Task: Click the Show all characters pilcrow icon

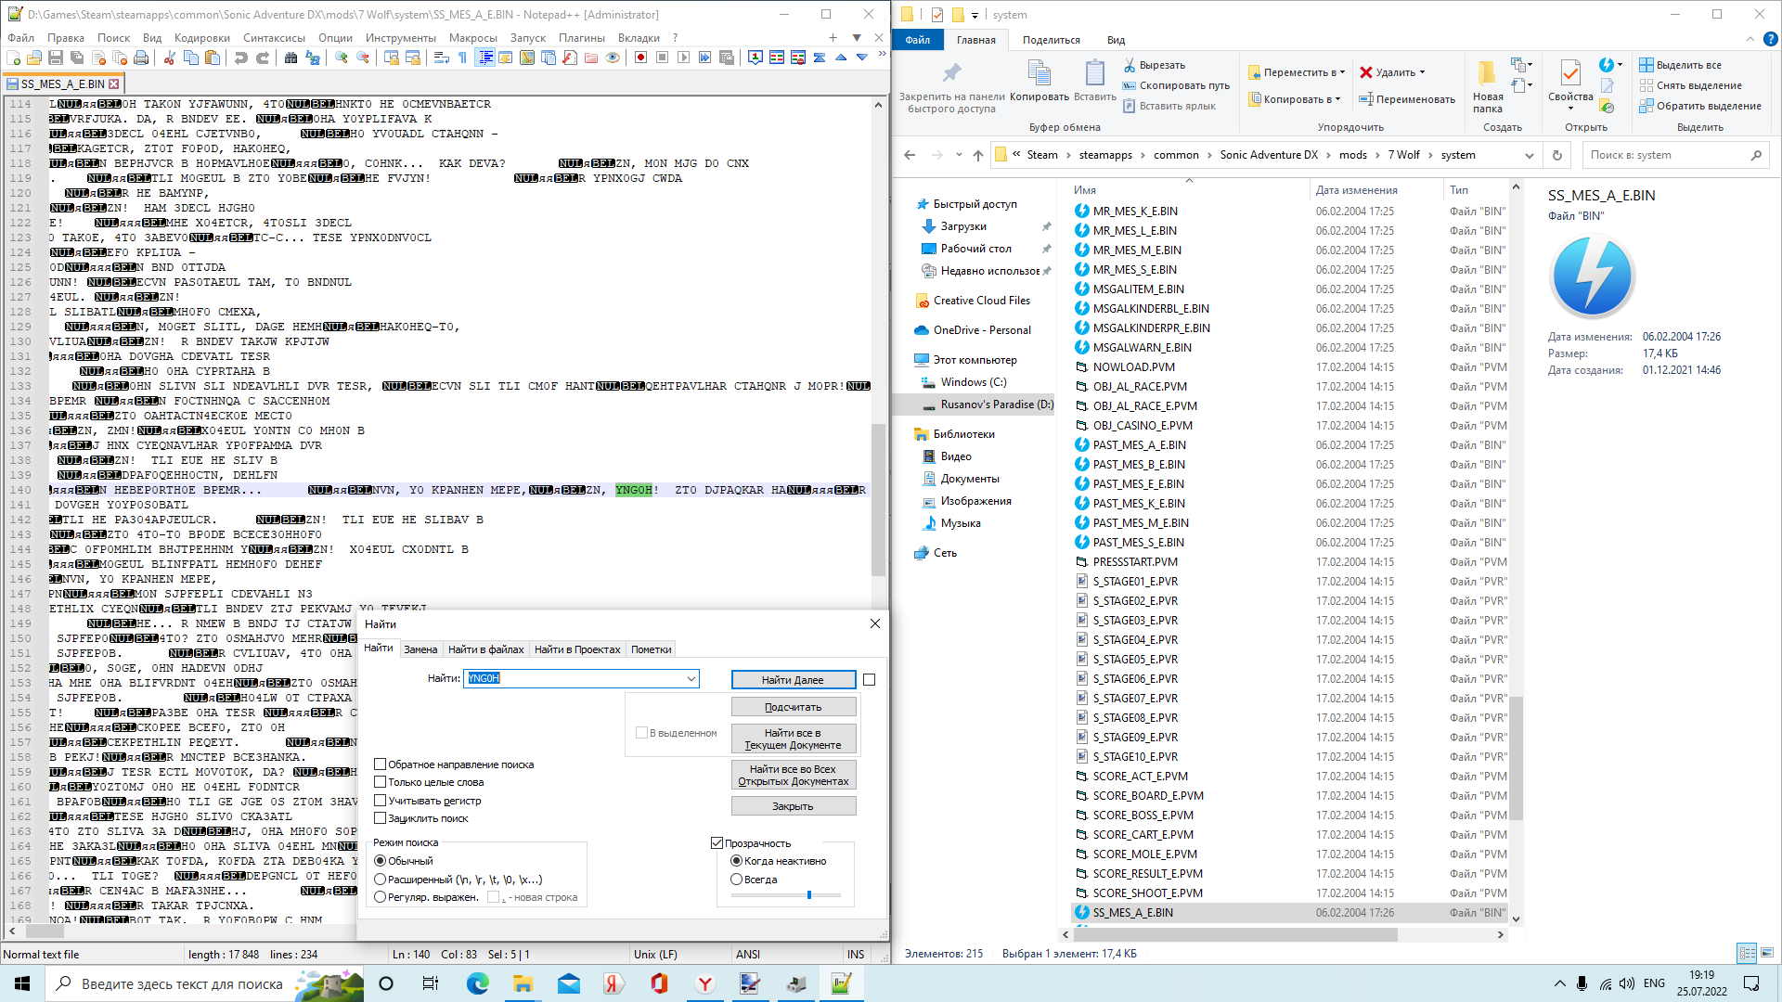Action: tap(463, 58)
